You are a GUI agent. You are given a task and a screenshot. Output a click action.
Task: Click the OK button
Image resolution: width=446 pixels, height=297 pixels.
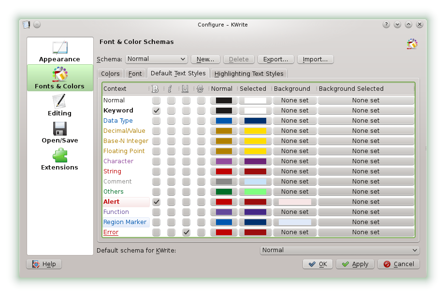point(318,264)
